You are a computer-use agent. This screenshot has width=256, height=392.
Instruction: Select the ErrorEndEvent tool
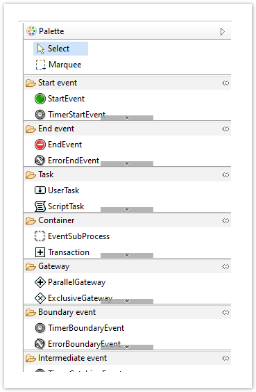67,161
